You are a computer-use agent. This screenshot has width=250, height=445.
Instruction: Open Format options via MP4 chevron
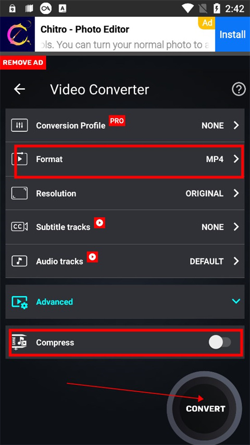pos(236,159)
